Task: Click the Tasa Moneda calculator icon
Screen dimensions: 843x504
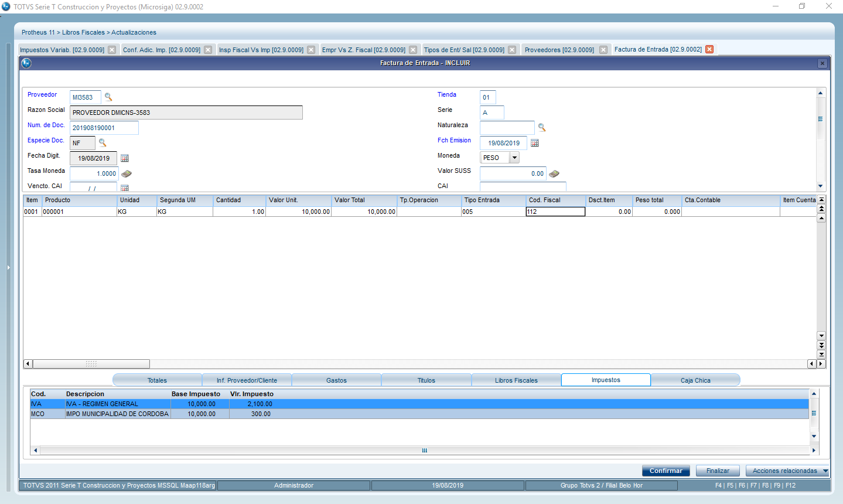Action: 126,173
